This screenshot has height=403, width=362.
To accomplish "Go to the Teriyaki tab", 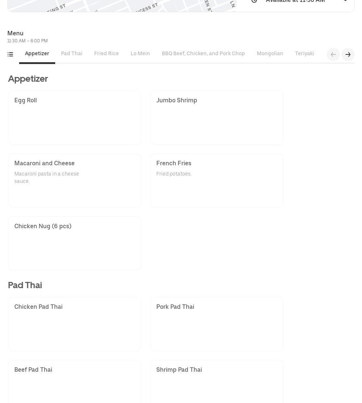I will tap(305, 53).
